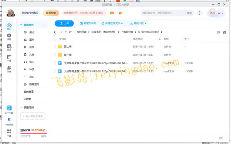Viewport: 231px width, 144px height.
Task: Expand chevron after Q-切尔诺贝利·禁区 breadcrumb
Action: (x=162, y=32)
